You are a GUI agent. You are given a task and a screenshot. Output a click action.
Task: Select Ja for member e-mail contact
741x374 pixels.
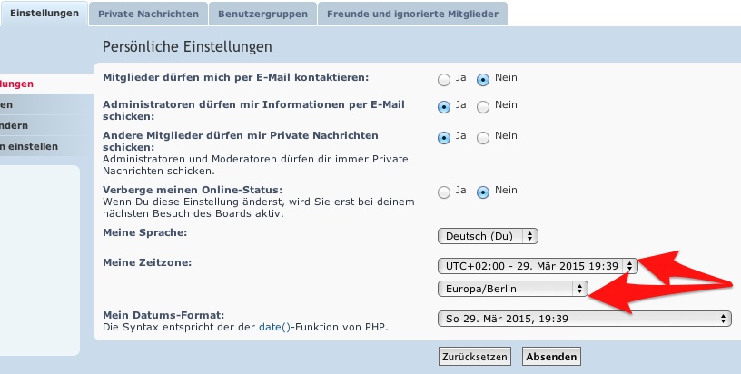[444, 79]
